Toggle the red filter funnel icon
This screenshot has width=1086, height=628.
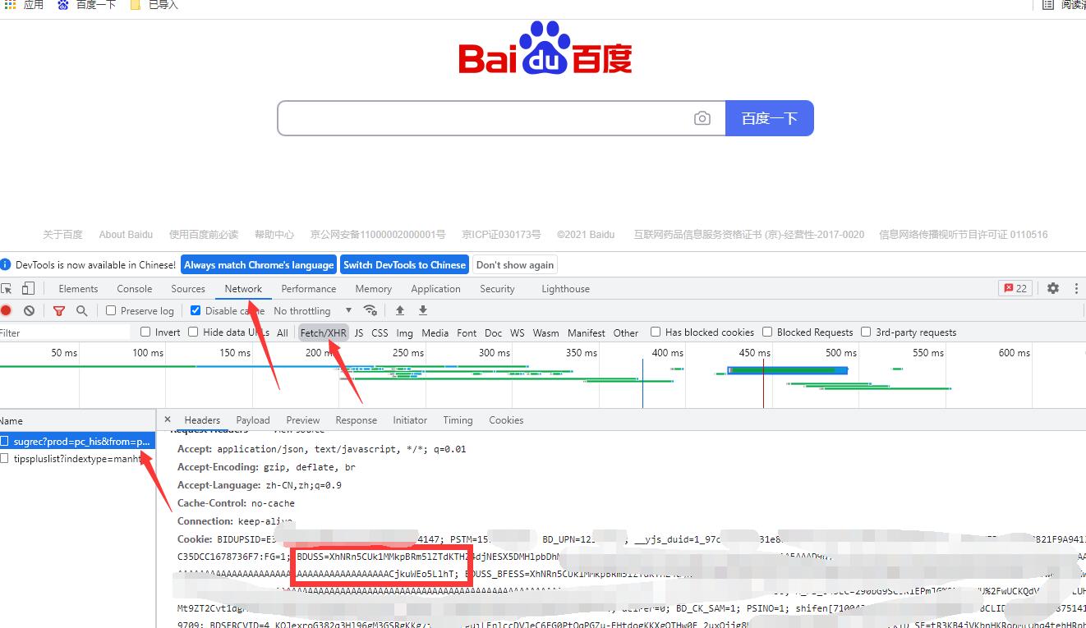[59, 311]
